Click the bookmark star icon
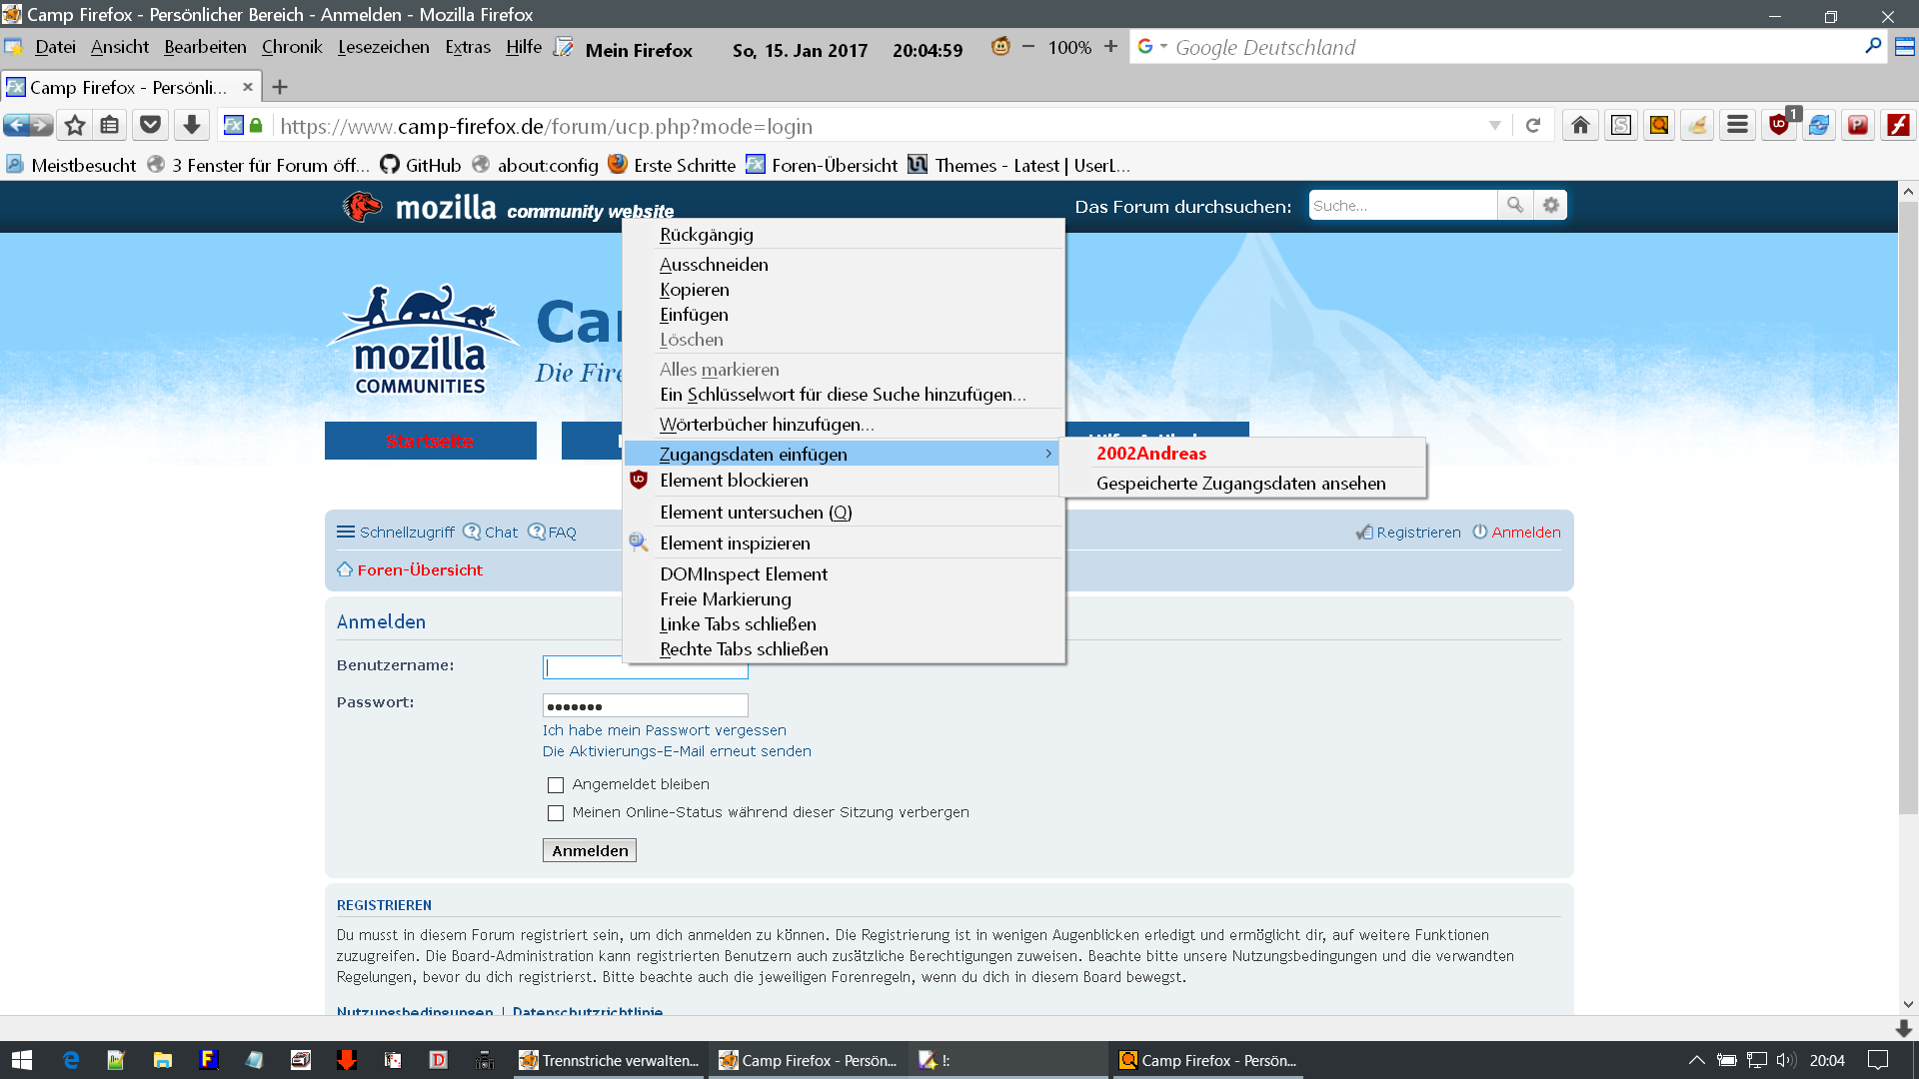The image size is (1919, 1079). point(75,125)
